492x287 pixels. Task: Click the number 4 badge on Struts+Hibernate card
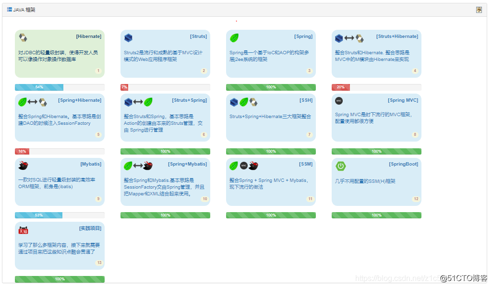point(415,71)
